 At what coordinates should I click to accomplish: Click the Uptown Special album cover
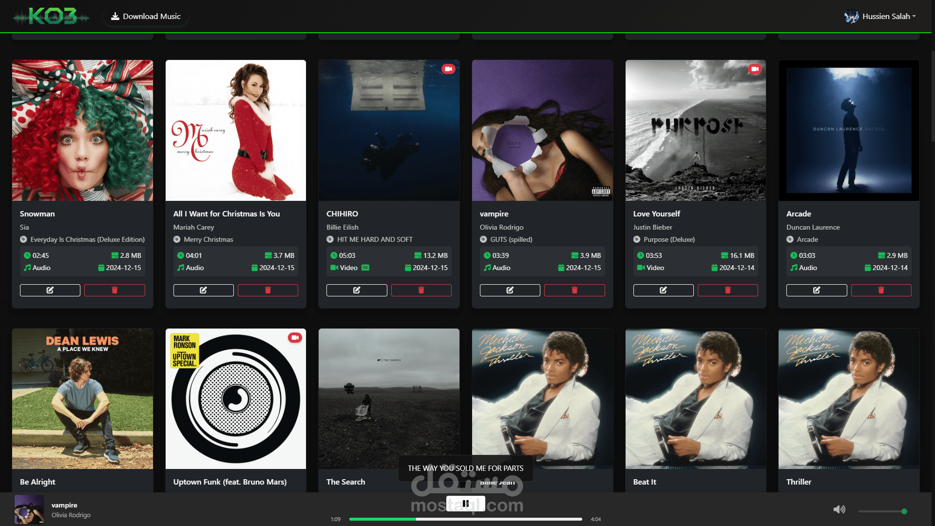[x=236, y=399]
